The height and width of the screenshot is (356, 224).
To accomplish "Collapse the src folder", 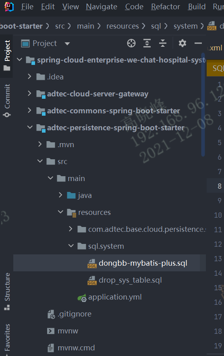I will tap(40, 161).
